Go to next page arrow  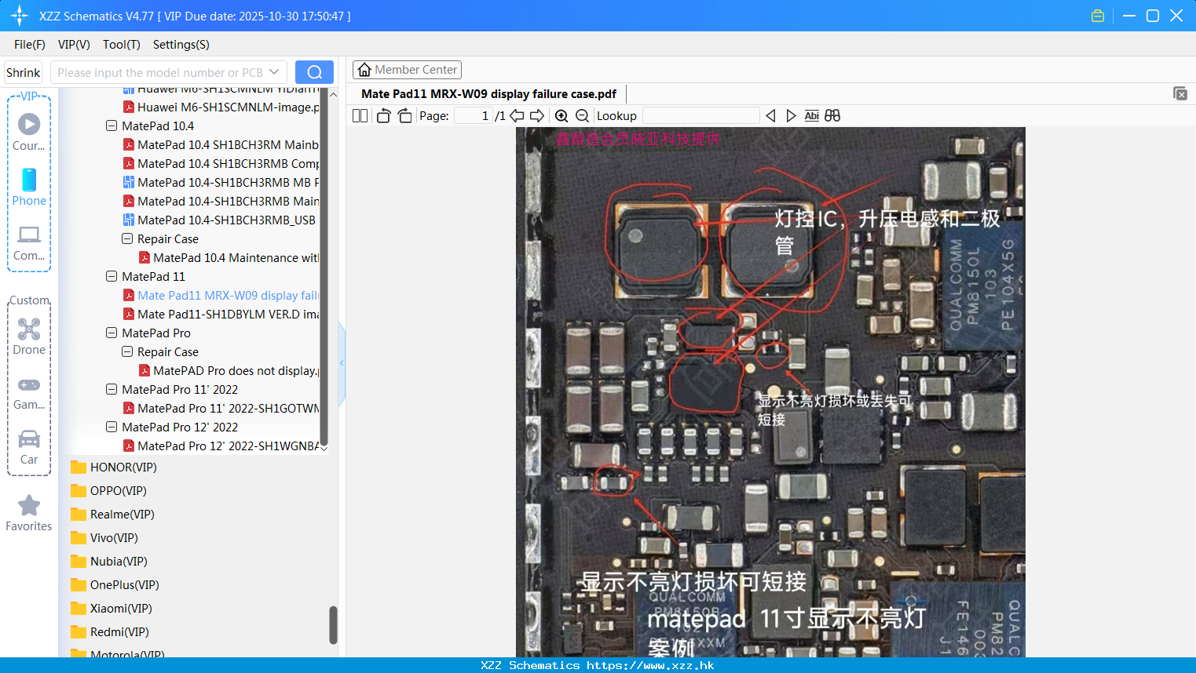pyautogui.click(x=537, y=115)
